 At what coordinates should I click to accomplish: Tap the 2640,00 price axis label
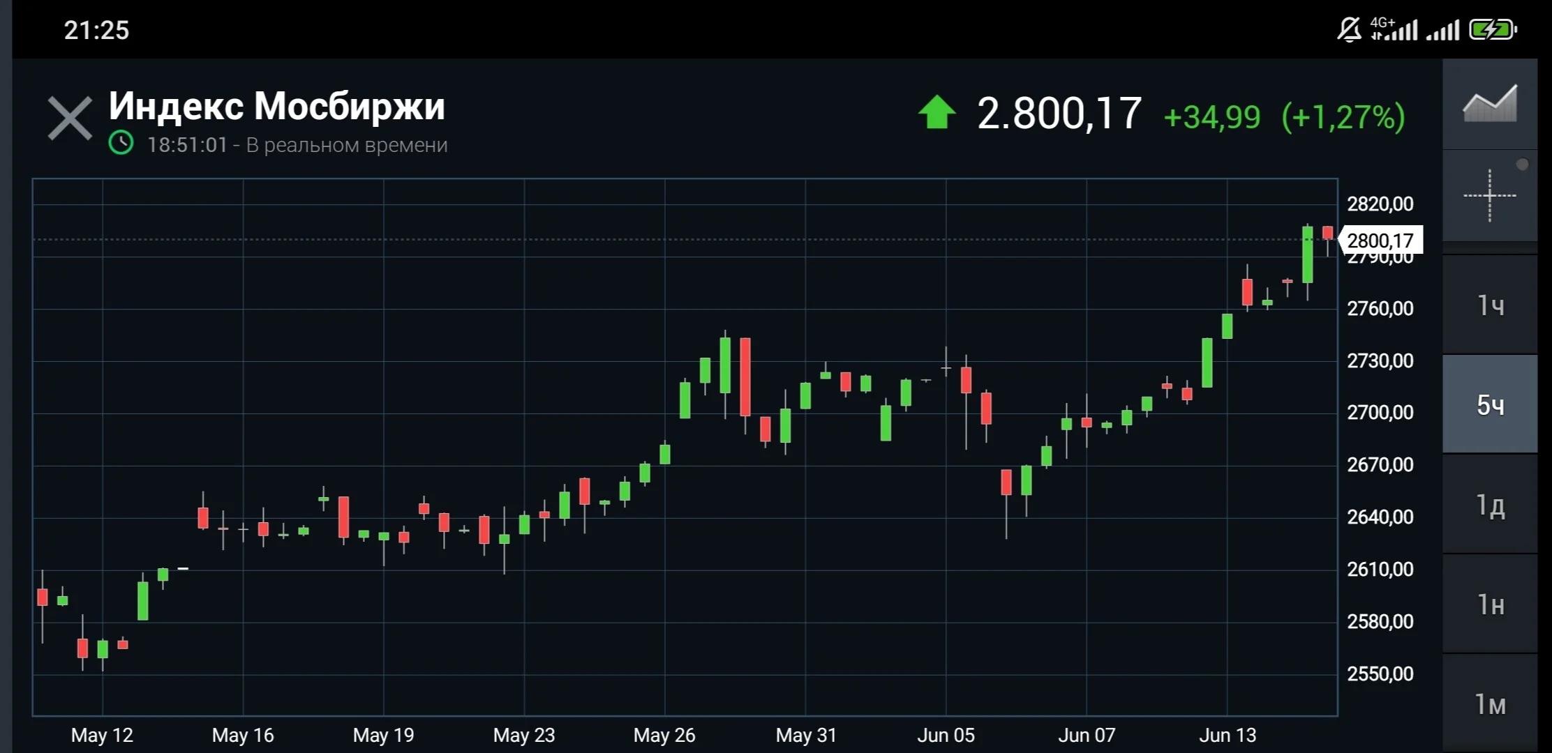click(x=1380, y=517)
